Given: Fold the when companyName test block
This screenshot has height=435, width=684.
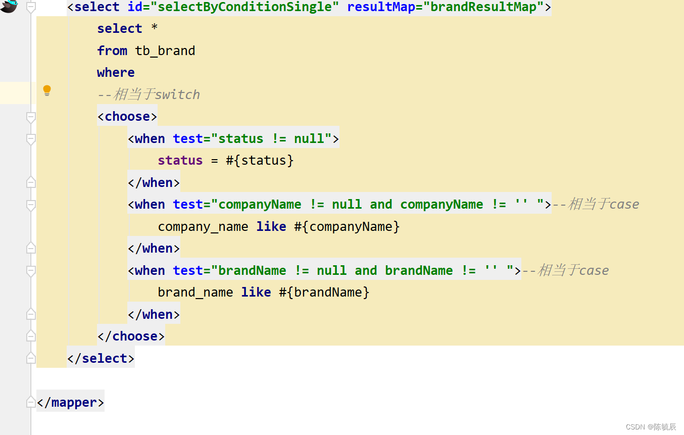Looking at the screenshot, I should pos(31,205).
